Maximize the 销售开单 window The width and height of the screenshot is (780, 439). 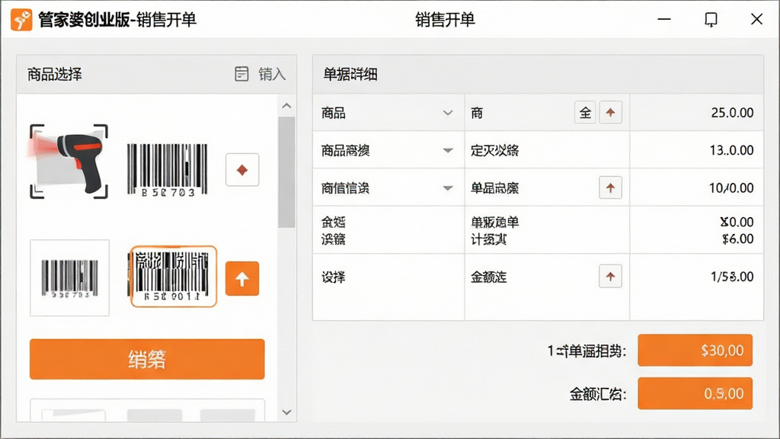711,19
